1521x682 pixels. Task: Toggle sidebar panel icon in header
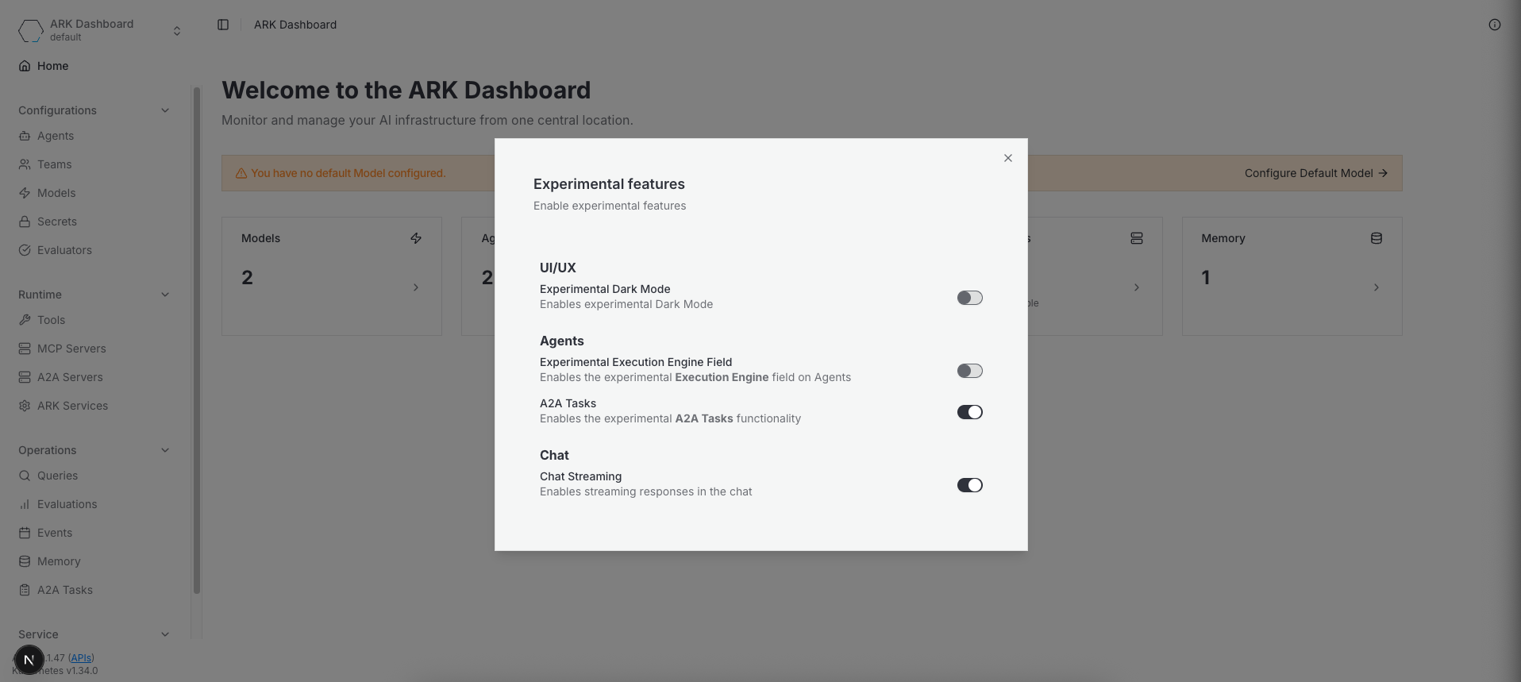[223, 25]
